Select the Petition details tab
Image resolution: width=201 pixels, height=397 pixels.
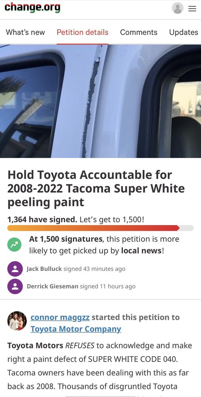pos(82,33)
